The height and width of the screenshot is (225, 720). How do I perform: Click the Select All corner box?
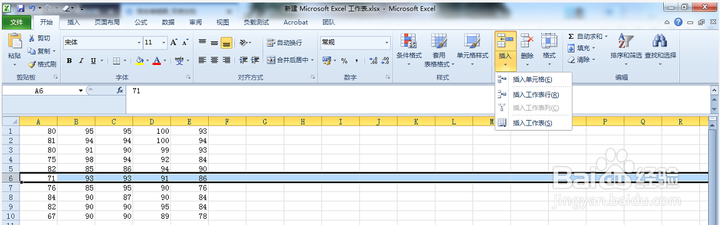11,122
